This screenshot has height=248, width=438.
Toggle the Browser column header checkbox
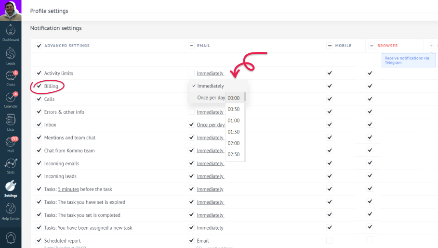[x=372, y=46]
